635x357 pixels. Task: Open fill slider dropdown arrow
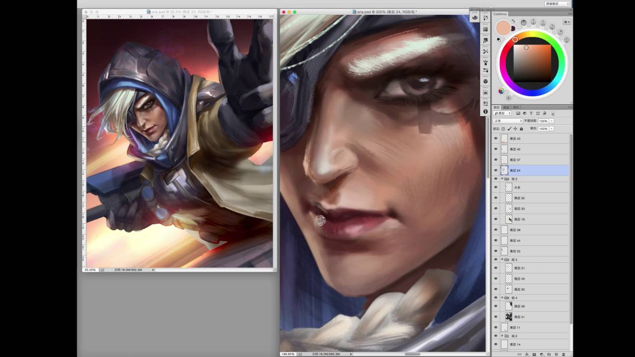click(x=552, y=129)
